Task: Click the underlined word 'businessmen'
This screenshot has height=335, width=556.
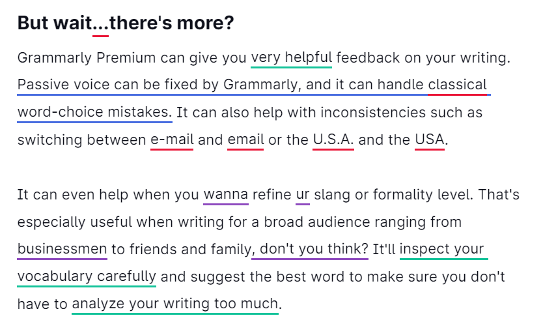Action: (x=62, y=249)
